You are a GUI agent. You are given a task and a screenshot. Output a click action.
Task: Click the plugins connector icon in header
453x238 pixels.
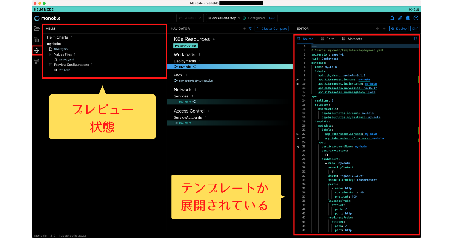tap(400, 18)
